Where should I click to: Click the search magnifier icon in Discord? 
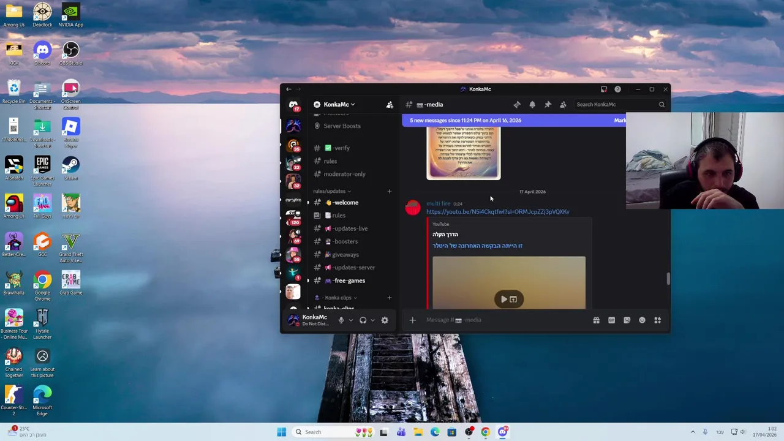click(661, 105)
